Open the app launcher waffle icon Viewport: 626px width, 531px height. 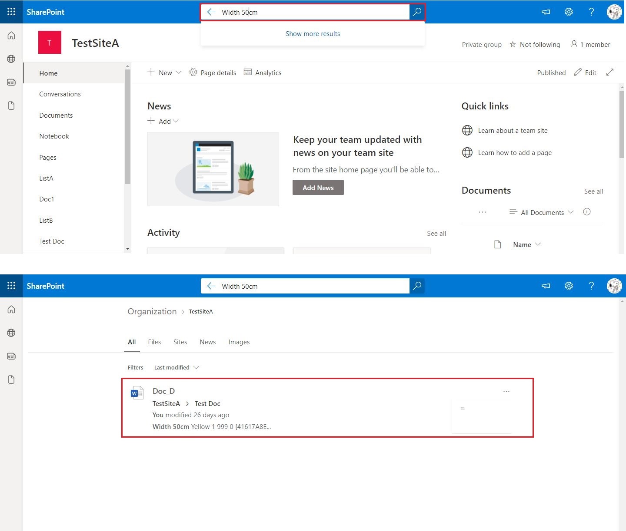point(11,12)
